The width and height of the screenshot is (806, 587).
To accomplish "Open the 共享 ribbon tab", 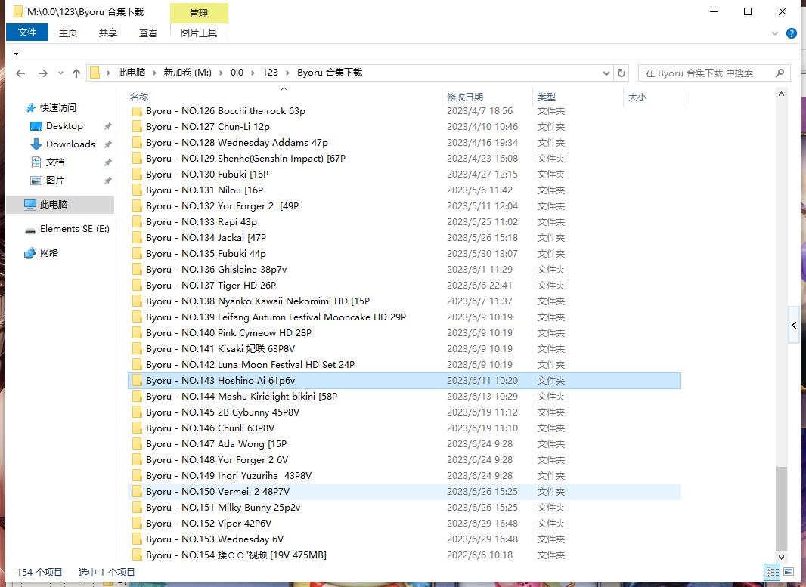I will coord(108,33).
